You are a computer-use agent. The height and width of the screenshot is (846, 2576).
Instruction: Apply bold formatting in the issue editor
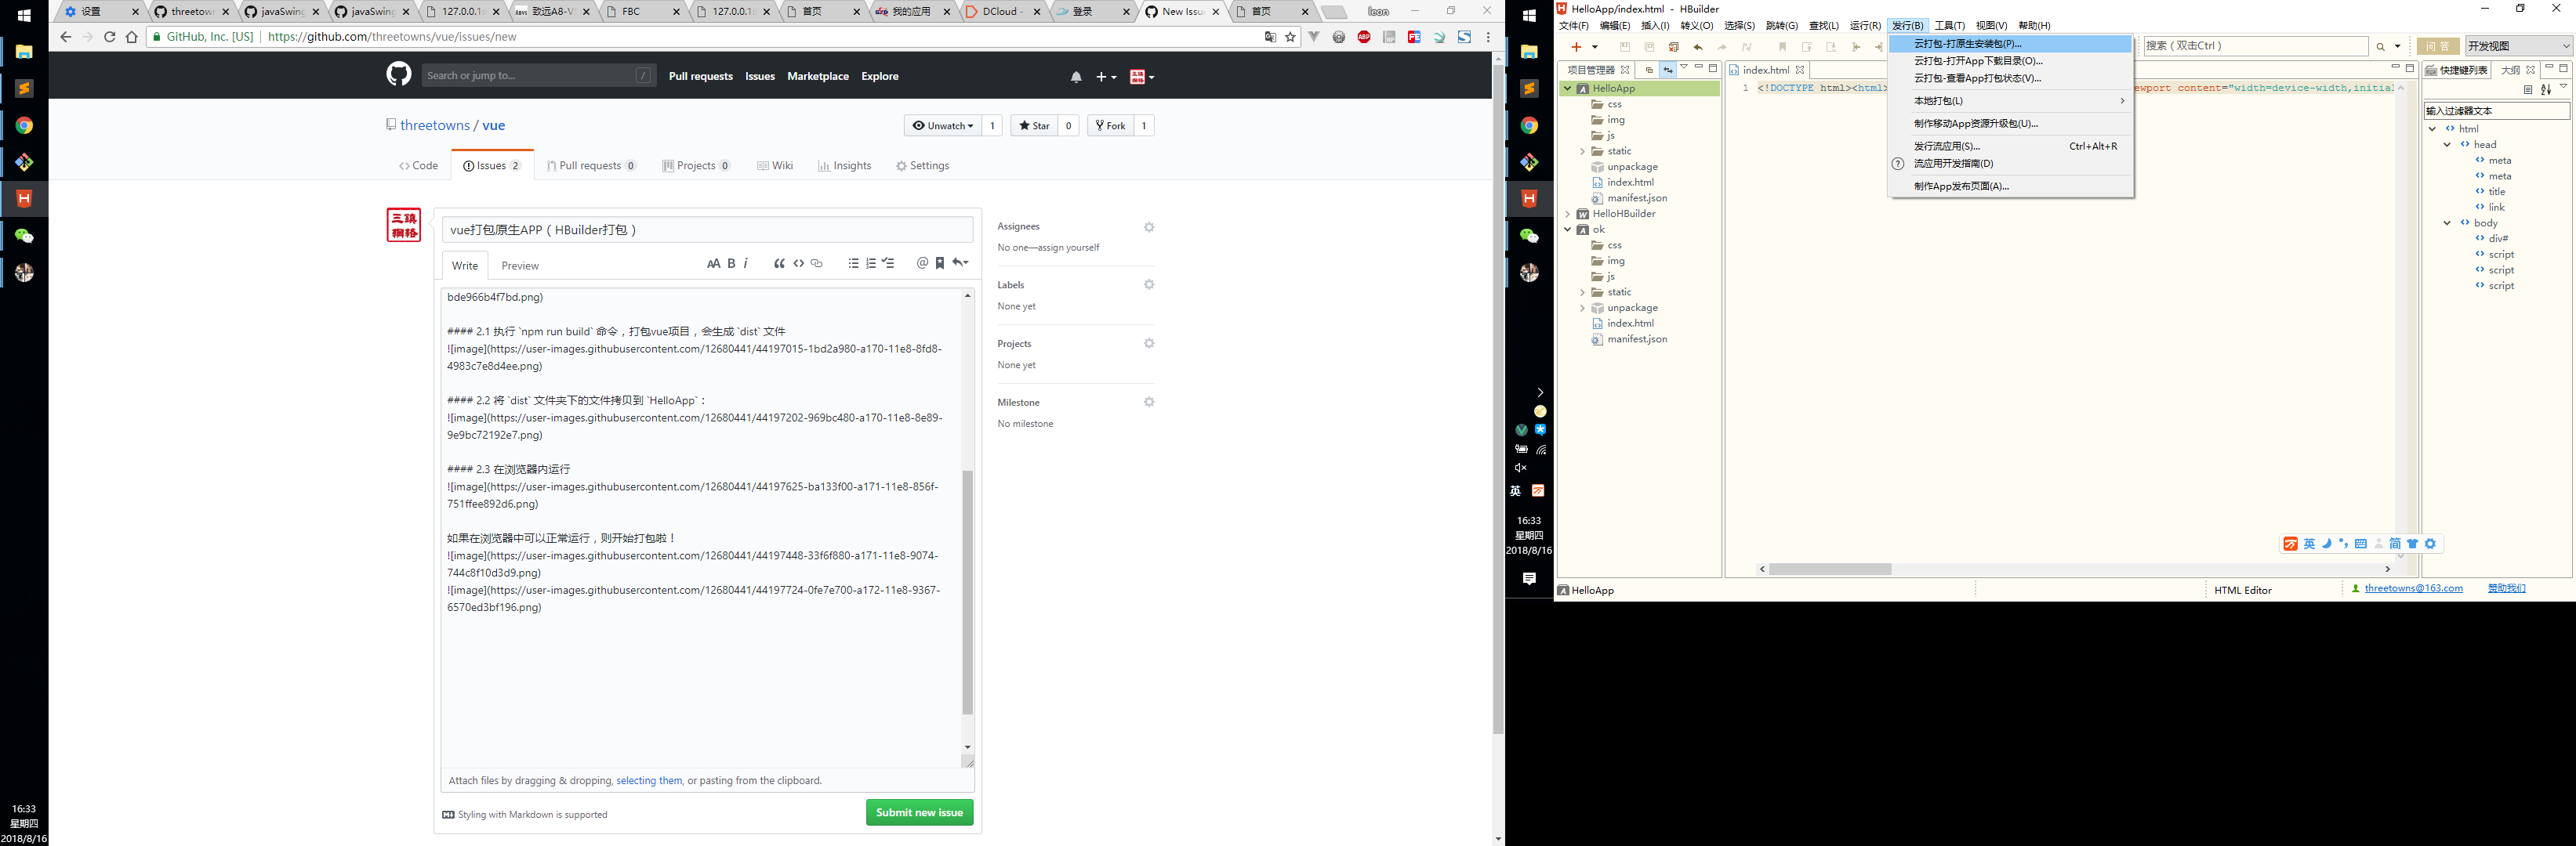click(x=731, y=262)
